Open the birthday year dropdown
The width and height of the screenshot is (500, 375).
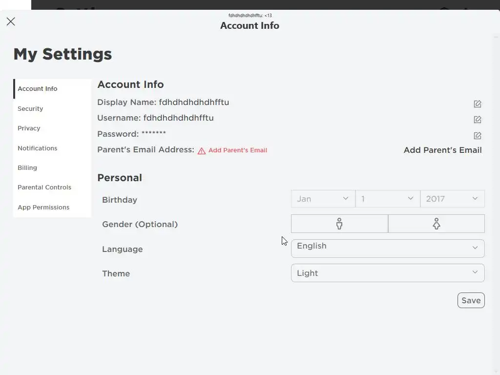(452, 199)
